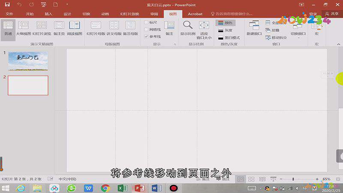Image resolution: width=343 pixels, height=193 pixels.
Task: Open the Review (审阅) tab
Action: pos(154,14)
